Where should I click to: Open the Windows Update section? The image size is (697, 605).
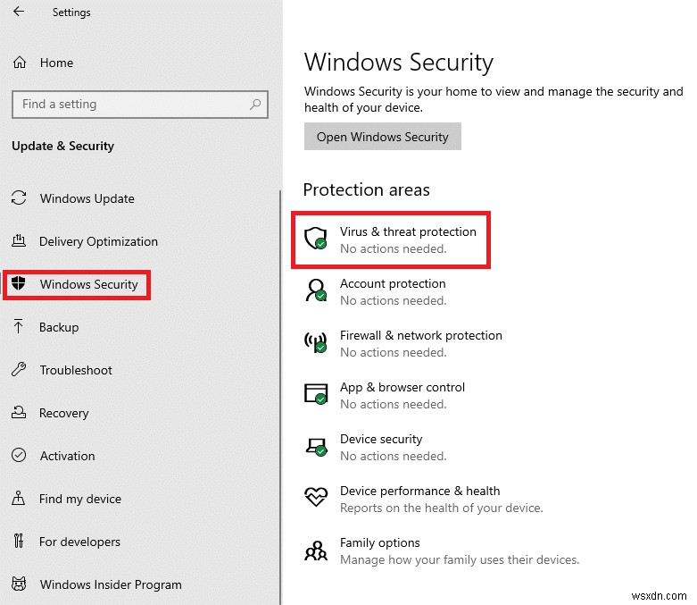pos(87,198)
